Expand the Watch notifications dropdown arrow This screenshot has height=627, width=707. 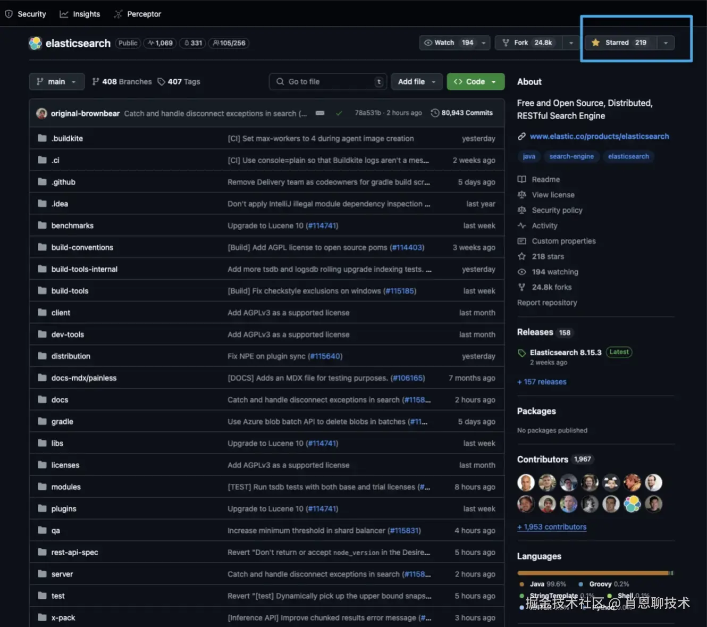[483, 43]
